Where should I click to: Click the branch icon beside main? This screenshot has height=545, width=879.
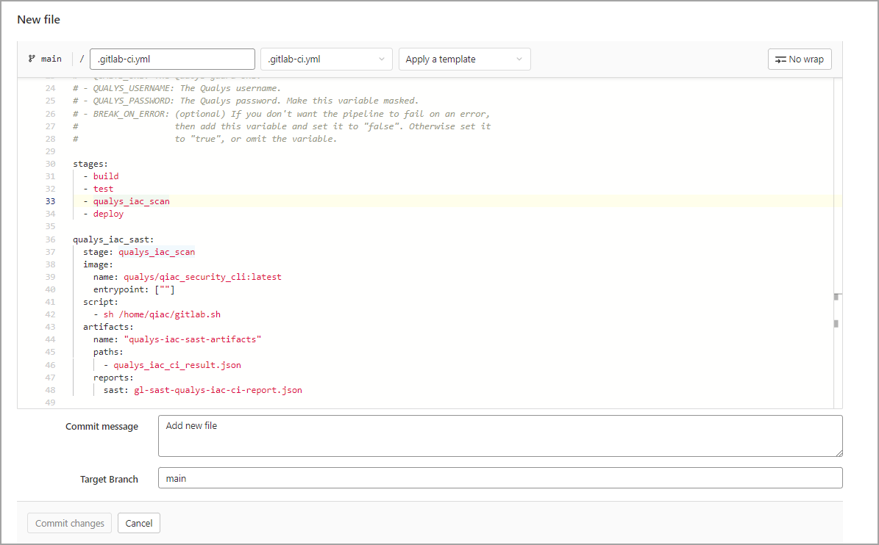pyautogui.click(x=32, y=59)
